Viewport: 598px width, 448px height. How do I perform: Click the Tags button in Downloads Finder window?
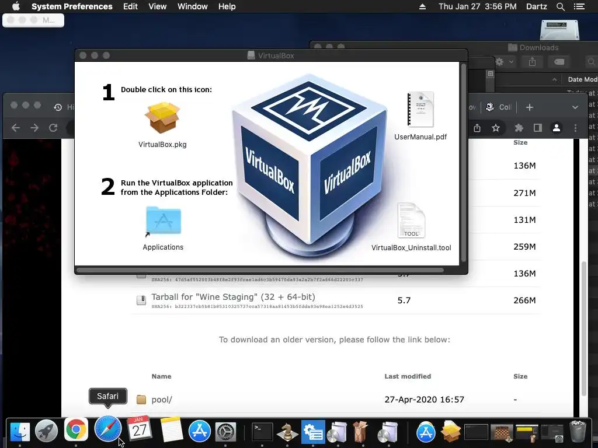pyautogui.click(x=559, y=62)
